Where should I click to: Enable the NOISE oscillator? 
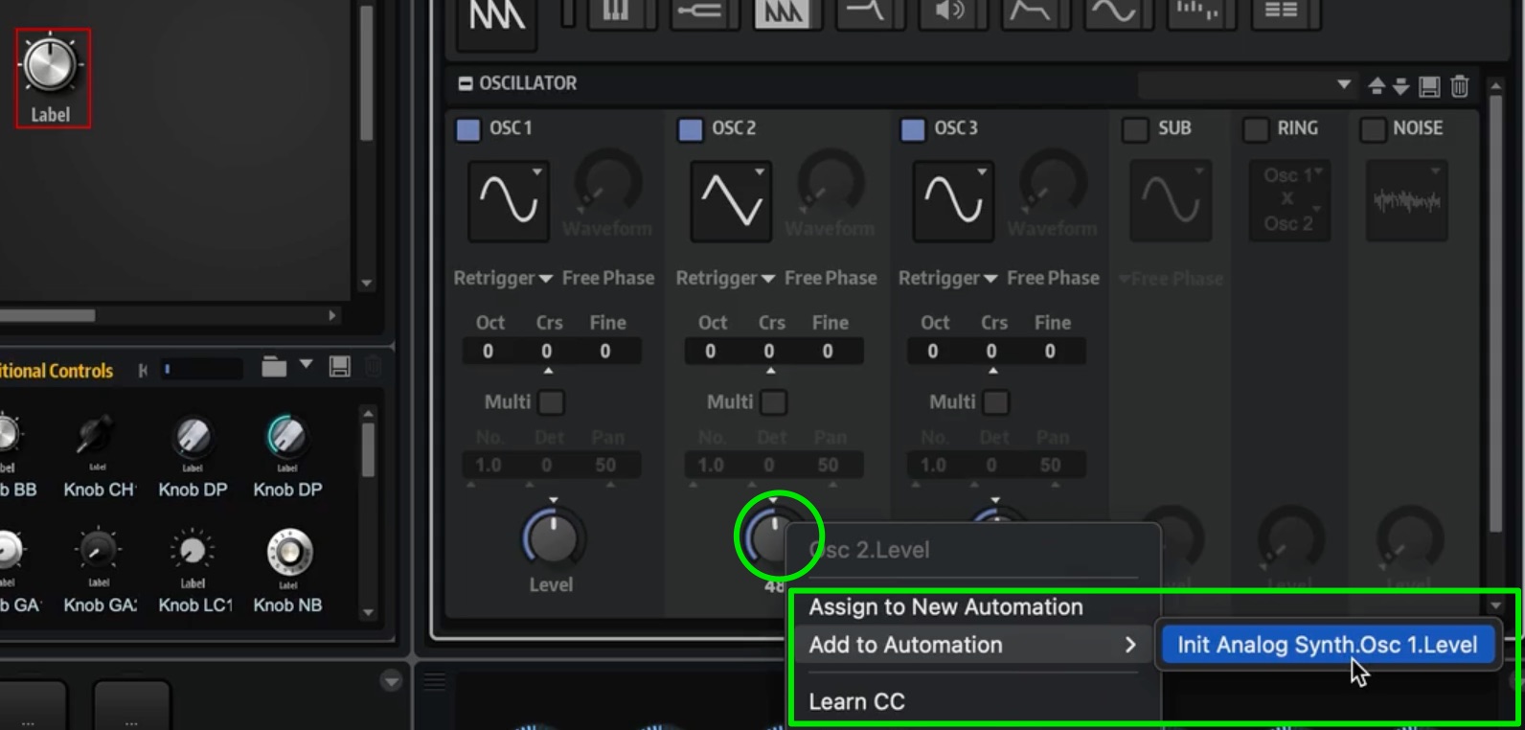pyautogui.click(x=1373, y=129)
